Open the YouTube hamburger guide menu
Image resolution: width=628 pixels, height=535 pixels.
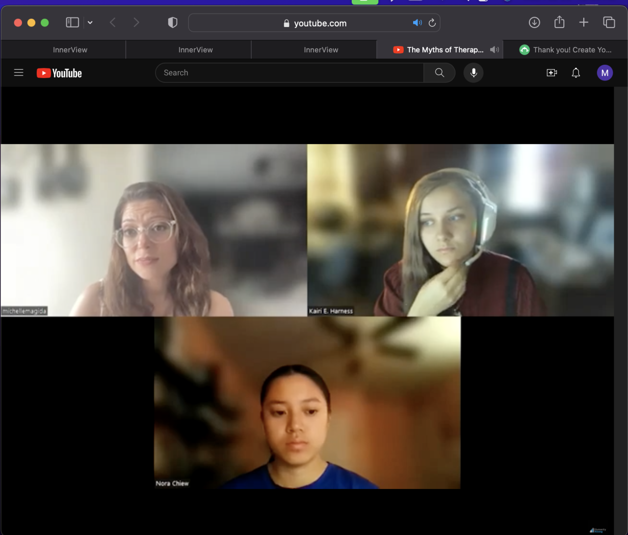[19, 73]
